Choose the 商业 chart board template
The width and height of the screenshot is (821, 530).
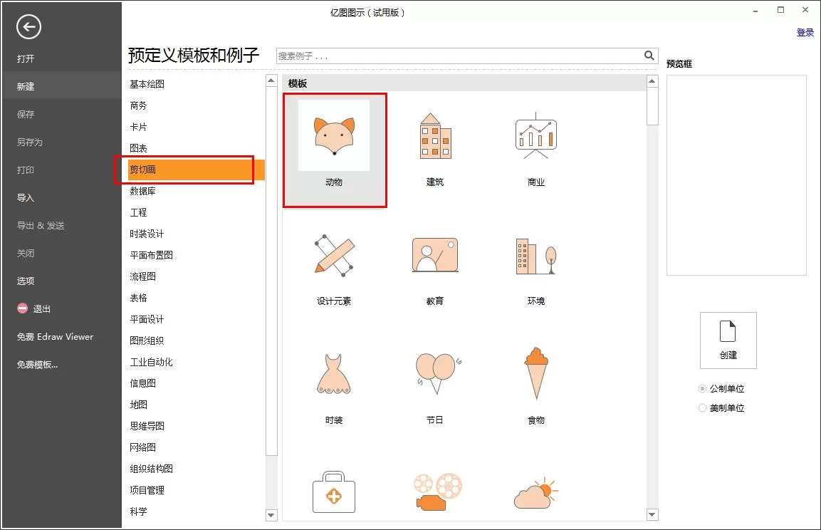(x=535, y=135)
